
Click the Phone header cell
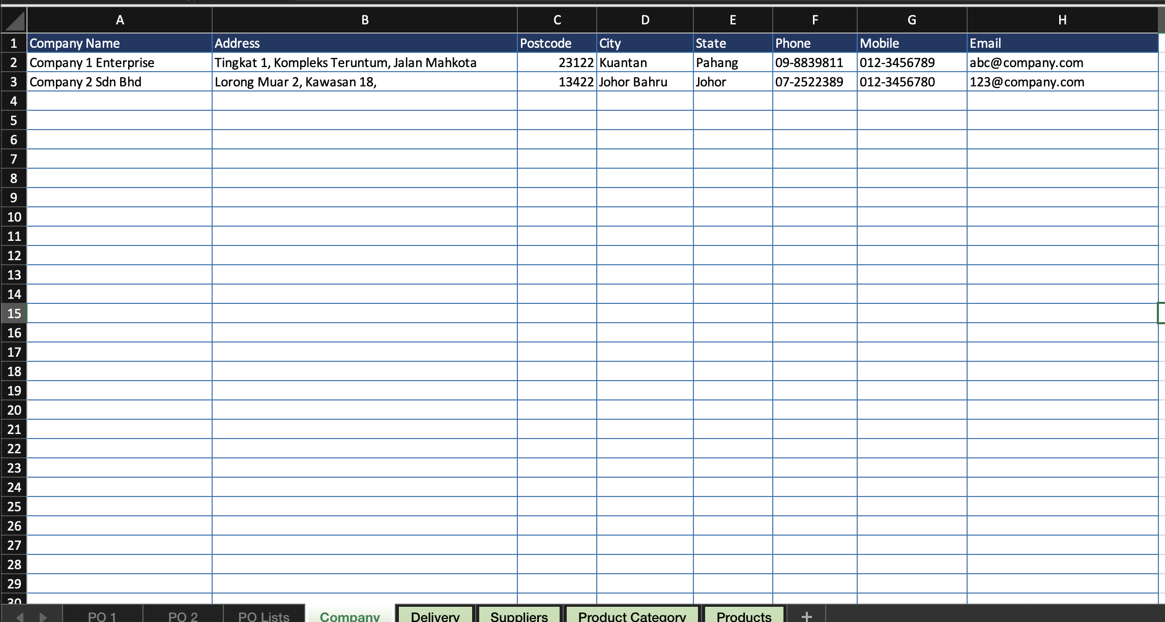815,43
